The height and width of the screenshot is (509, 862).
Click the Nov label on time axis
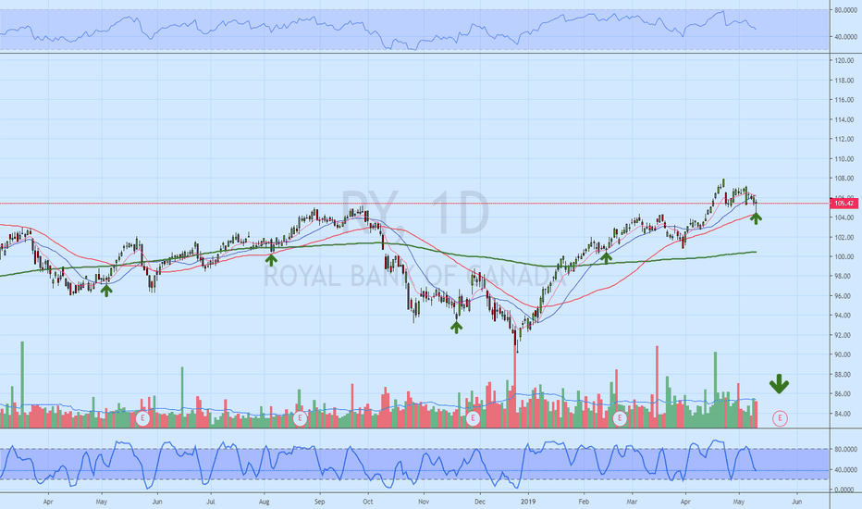[424, 502]
